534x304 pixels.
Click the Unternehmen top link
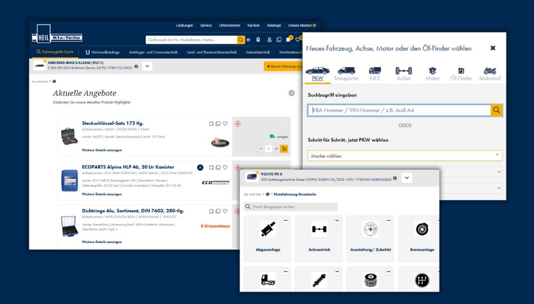(230, 26)
